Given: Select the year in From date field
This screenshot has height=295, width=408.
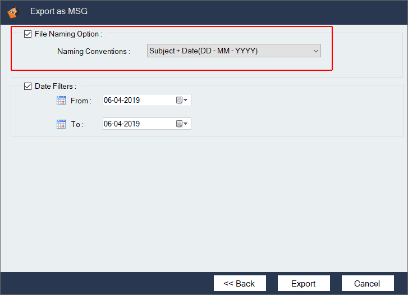Looking at the screenshot, I should [132, 101].
